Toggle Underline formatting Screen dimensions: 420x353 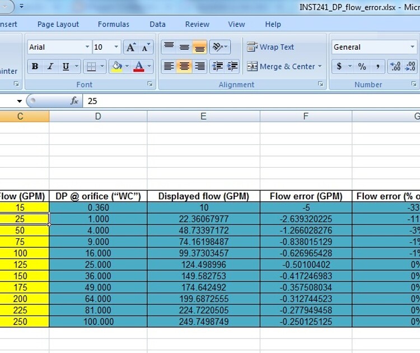coord(66,67)
